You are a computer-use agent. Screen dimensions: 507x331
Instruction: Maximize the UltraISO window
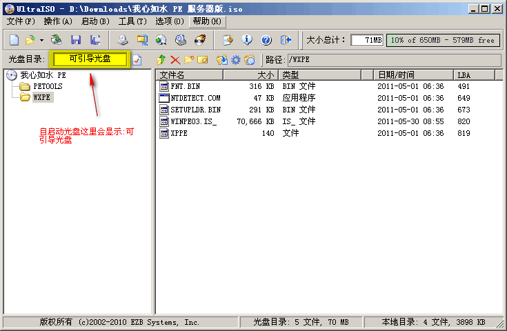pos(485,9)
